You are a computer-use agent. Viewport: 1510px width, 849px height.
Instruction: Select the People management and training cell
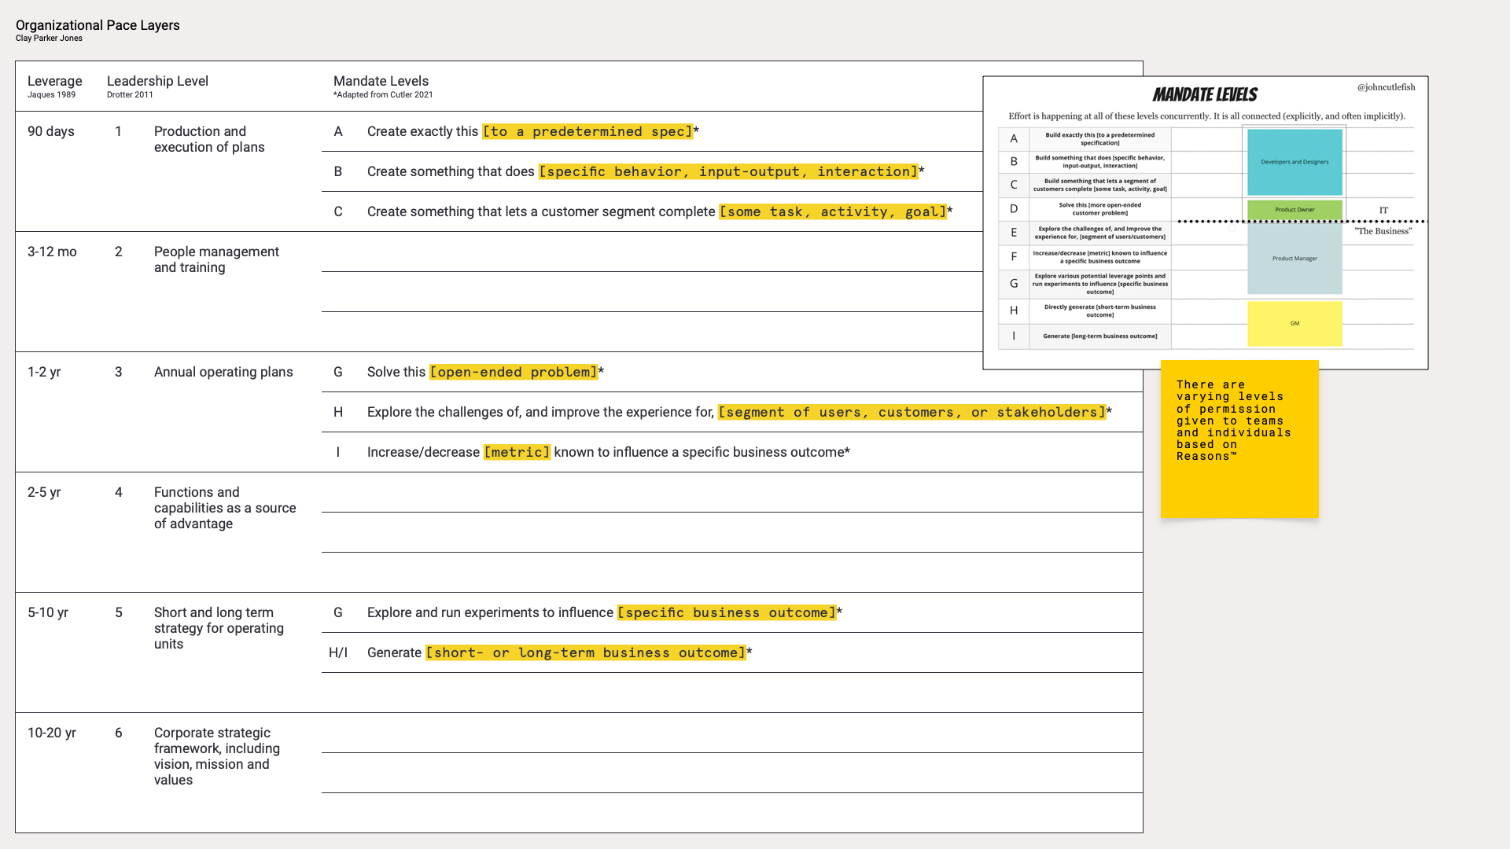click(x=216, y=259)
